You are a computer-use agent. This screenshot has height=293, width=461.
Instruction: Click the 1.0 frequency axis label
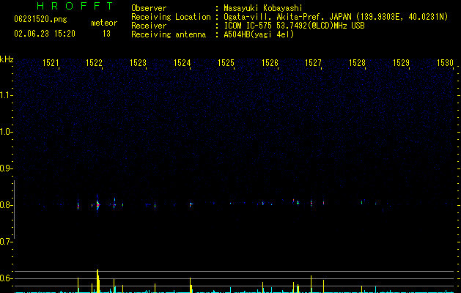pyautogui.click(x=6, y=132)
